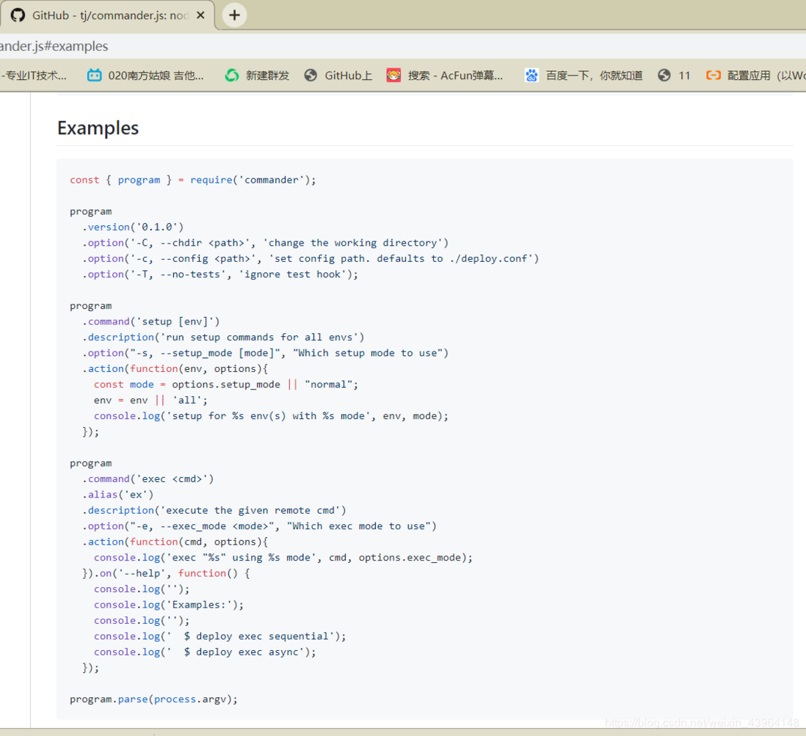Open the 专业IT技术 bookmark

34,76
